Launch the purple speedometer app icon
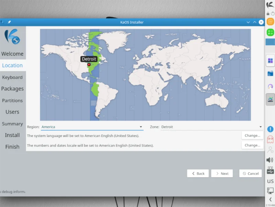The height and width of the screenshot is (207, 275). pyautogui.click(x=270, y=86)
